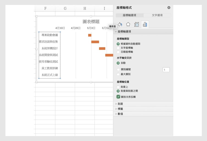Click the chart's bottom-center resize handle

(x=91, y=82)
